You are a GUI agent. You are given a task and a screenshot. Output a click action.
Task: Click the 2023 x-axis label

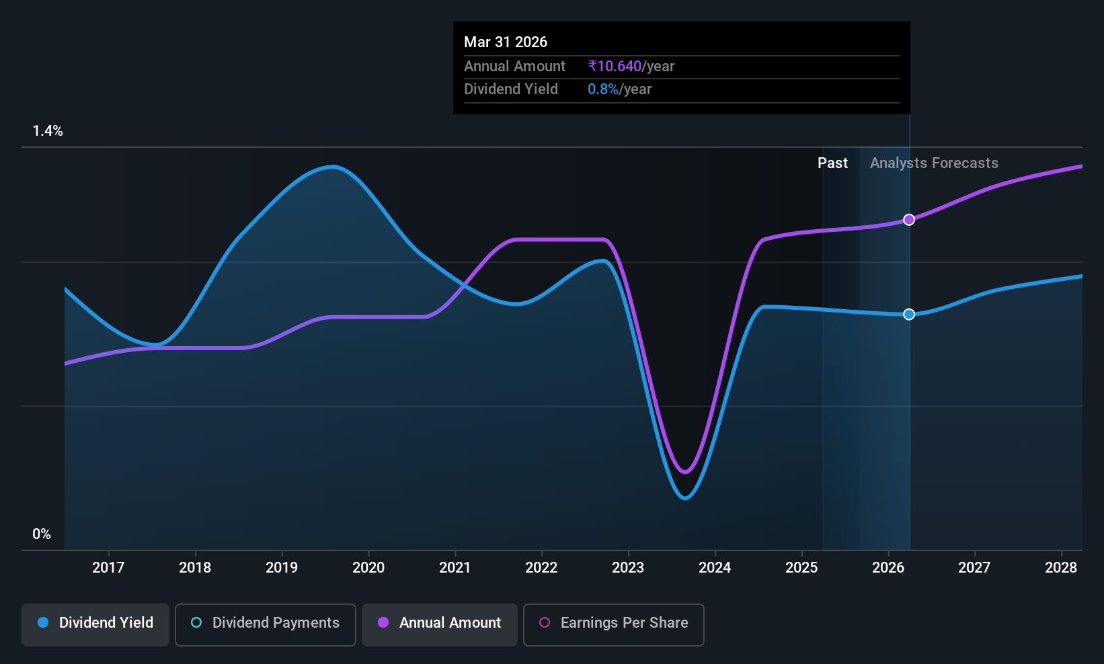628,568
